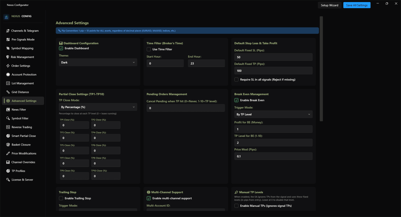
Task: Click the Smart Partial Close icon
Action: tap(8, 136)
